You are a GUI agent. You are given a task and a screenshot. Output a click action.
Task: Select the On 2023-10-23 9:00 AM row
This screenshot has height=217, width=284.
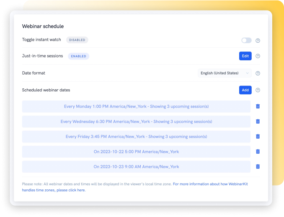(x=136, y=167)
